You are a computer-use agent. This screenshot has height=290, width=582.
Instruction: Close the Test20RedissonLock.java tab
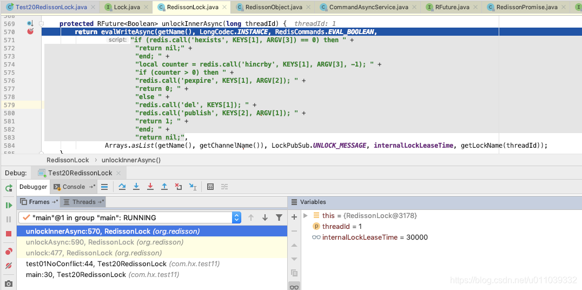pyautogui.click(x=93, y=7)
